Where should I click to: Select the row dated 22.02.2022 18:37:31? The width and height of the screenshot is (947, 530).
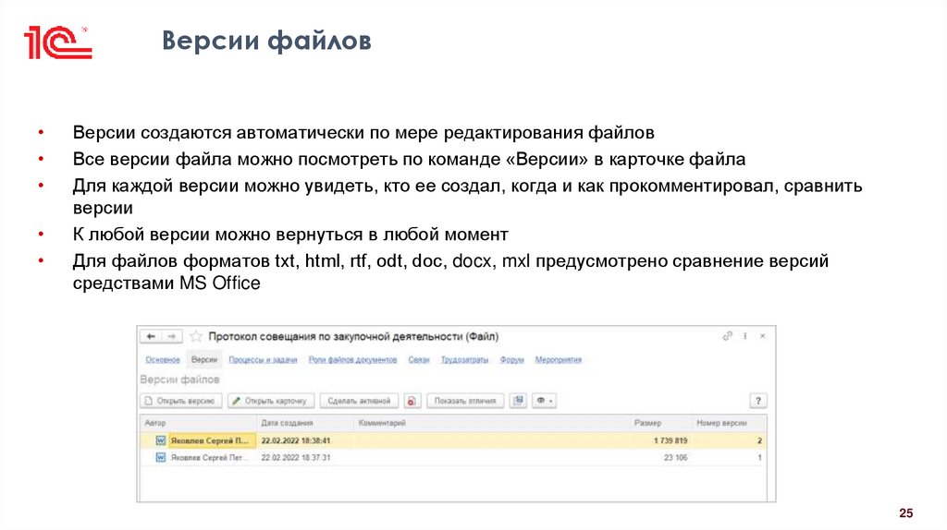[x=453, y=457]
